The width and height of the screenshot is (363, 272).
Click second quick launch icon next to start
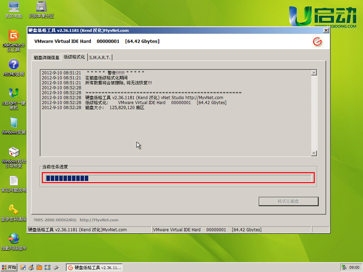[31, 267]
